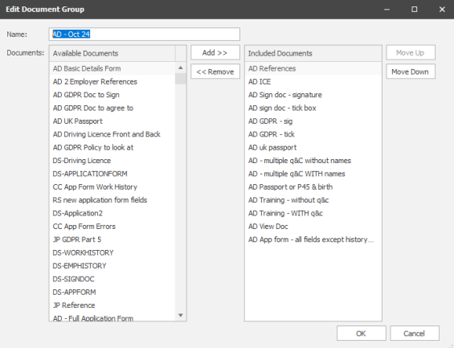
Task: Select AD References in included list
Action: coord(313,68)
